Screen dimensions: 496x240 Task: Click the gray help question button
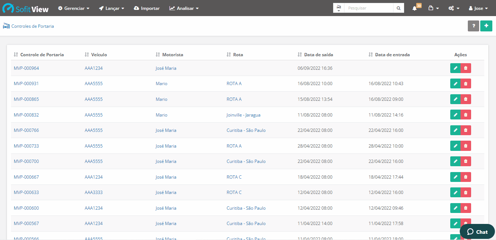point(473,26)
